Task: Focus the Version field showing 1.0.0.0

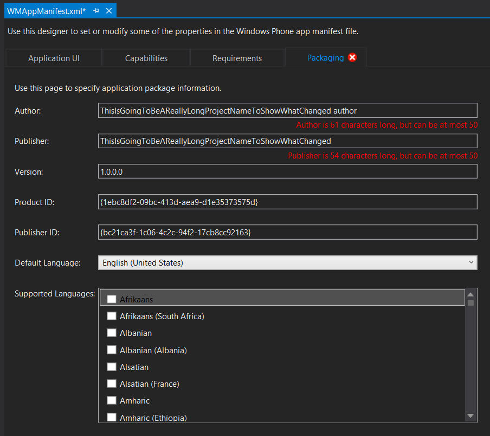Action: tap(287, 171)
